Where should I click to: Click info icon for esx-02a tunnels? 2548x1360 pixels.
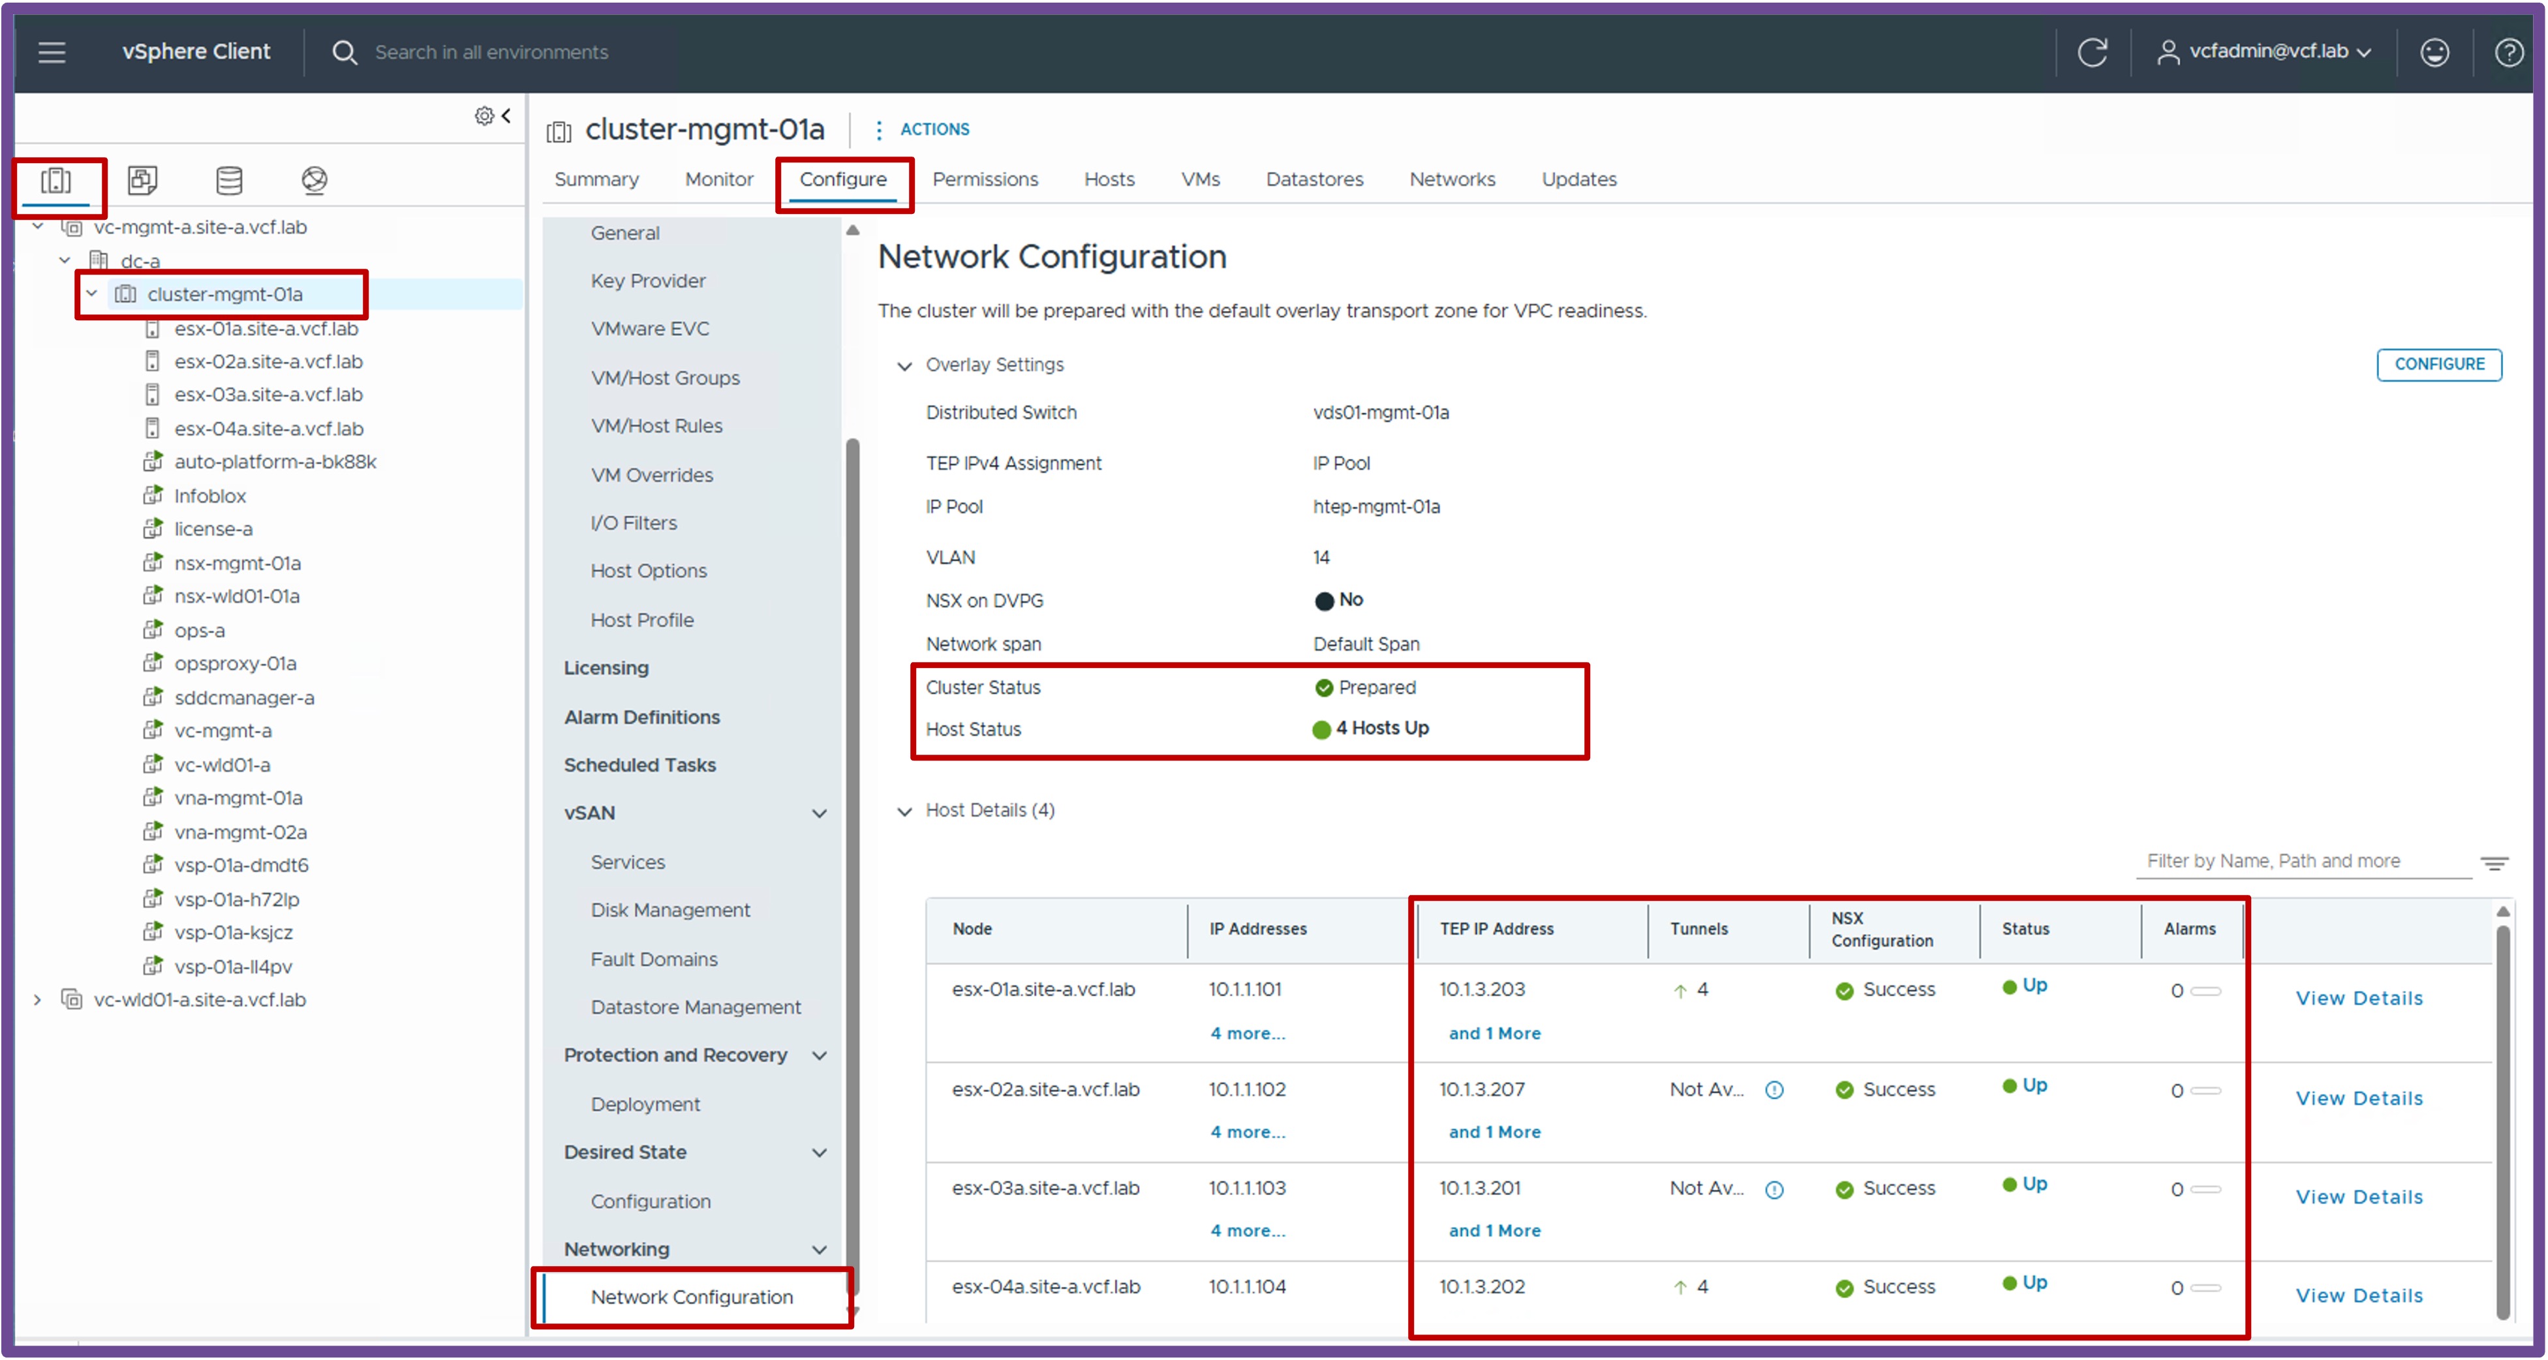(x=1775, y=1090)
